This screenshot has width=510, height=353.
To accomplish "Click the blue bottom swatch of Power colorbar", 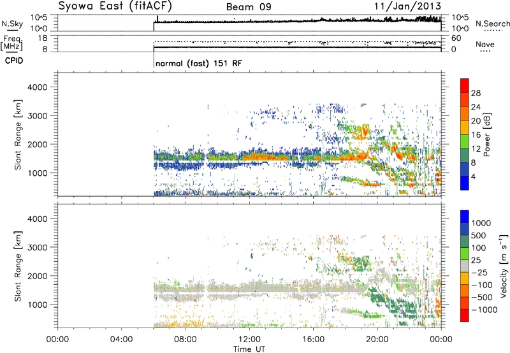I will pyautogui.click(x=465, y=183).
